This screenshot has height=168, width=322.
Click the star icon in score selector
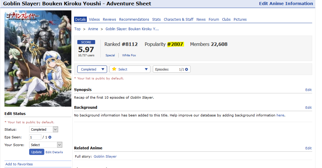[114, 69]
